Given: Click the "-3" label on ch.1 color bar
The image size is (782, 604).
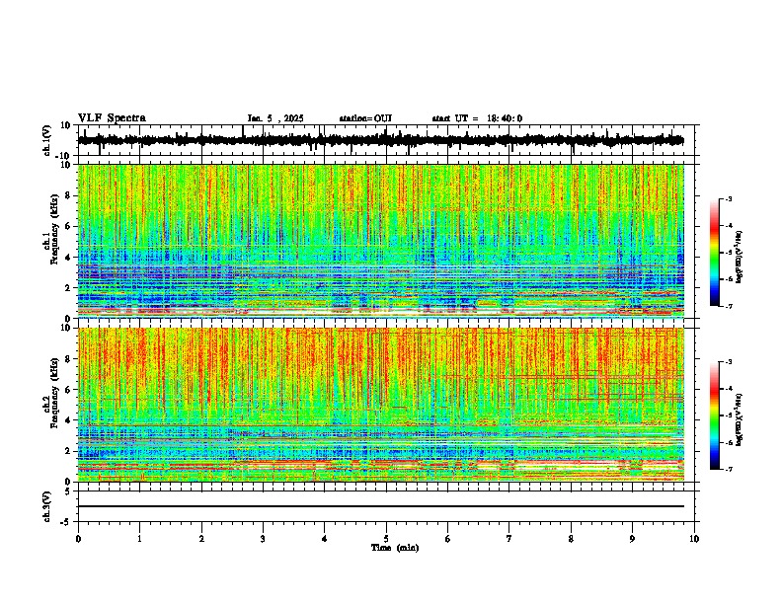Looking at the screenshot, I should pyautogui.click(x=729, y=198).
